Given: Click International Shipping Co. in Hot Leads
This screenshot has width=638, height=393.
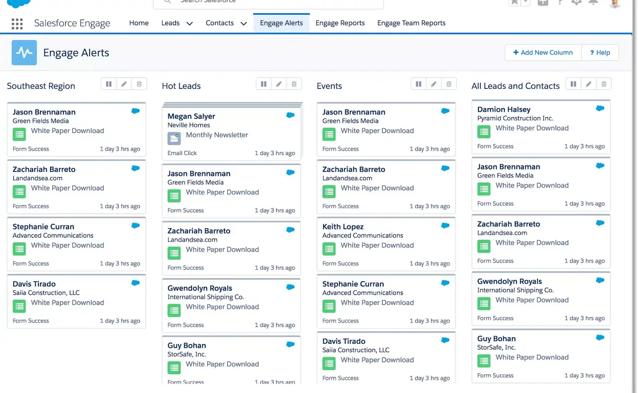Looking at the screenshot, I should (x=206, y=297).
